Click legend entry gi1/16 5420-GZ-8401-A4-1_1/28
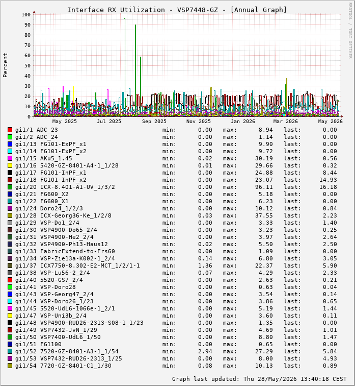Image resolution: width=355 pixels, height=386 pixels. pyautogui.click(x=67, y=165)
